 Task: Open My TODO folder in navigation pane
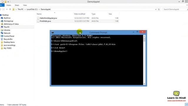(8, 48)
